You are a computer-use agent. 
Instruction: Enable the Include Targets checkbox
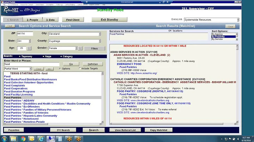pyautogui.click(x=80, y=69)
